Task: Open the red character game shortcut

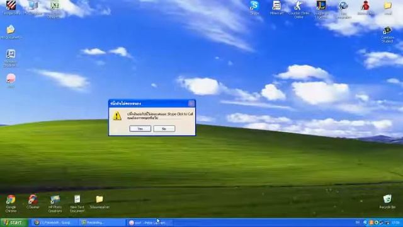Action: point(365,8)
